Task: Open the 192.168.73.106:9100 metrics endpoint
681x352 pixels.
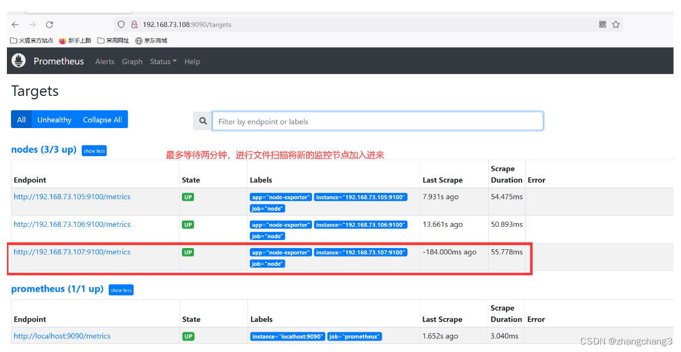Action: click(72, 225)
